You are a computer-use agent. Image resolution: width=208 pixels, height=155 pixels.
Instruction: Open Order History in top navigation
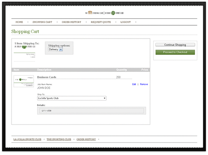coord(71,22)
